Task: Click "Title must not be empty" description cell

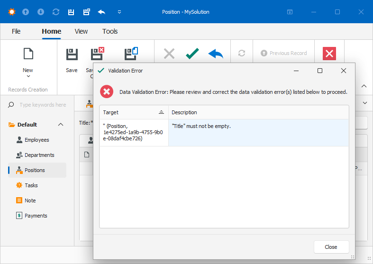Action: (x=259, y=133)
